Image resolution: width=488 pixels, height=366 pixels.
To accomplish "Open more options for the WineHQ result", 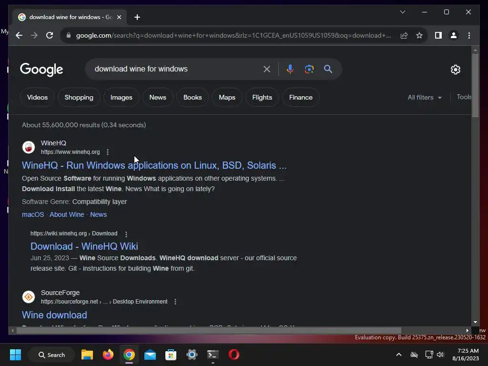I will (108, 152).
